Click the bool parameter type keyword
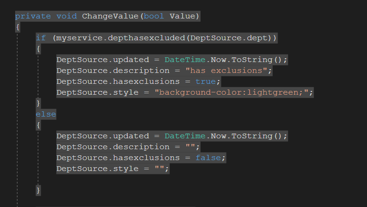Viewport: 367px width, 207px height. [x=154, y=16]
